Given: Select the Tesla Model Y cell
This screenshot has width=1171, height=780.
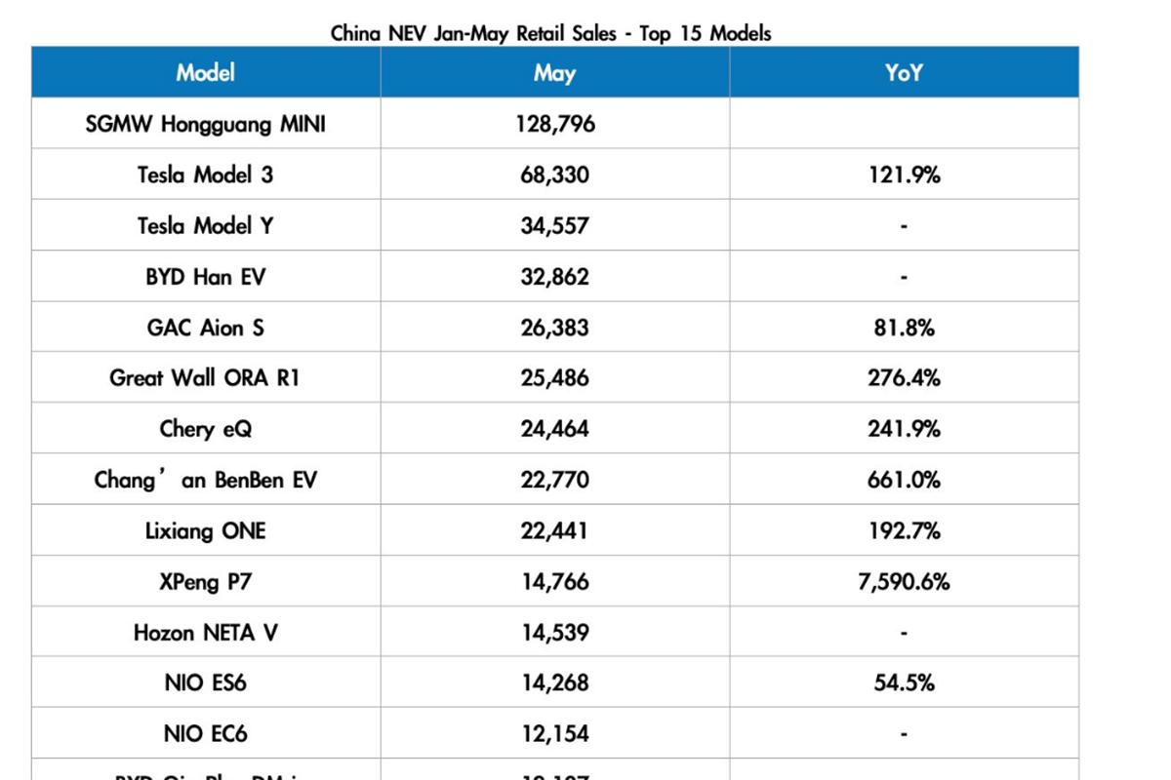Looking at the screenshot, I should coord(206,226).
